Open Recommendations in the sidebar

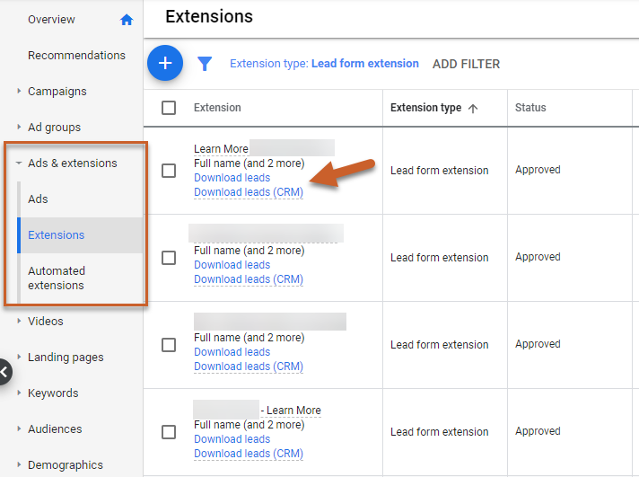[x=76, y=56]
